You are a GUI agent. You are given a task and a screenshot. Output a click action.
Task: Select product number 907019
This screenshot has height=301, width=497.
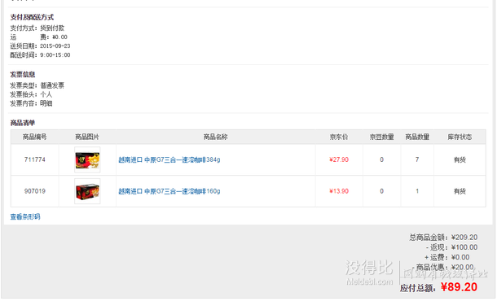click(35, 191)
